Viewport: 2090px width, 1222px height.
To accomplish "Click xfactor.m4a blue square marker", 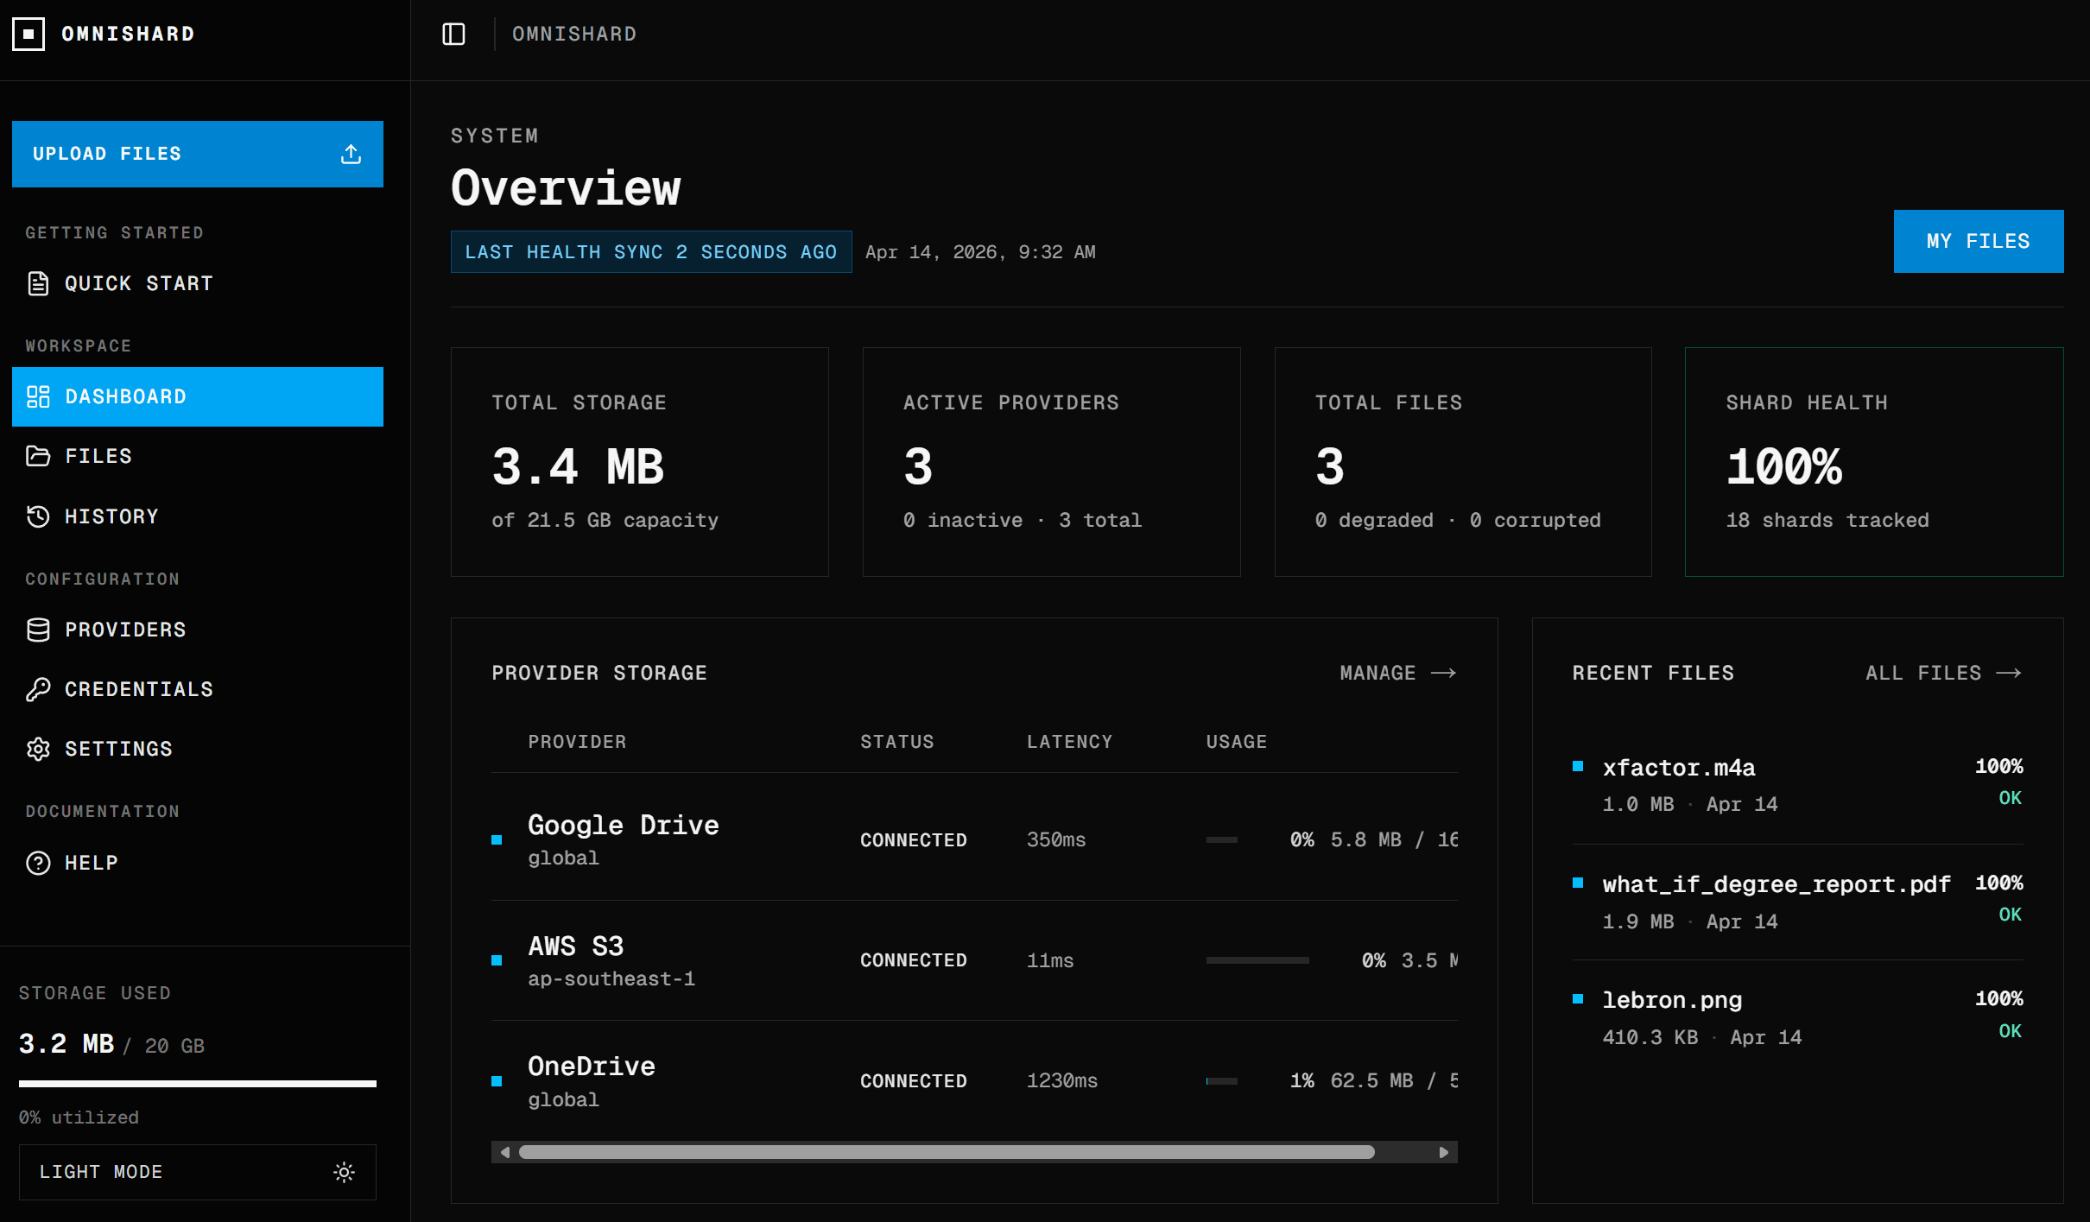I will point(1578,766).
